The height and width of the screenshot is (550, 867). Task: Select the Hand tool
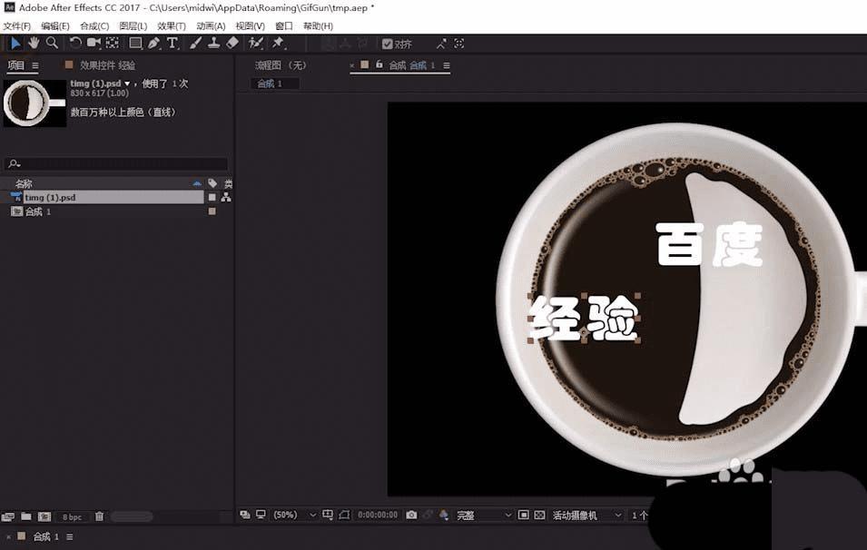(34, 44)
